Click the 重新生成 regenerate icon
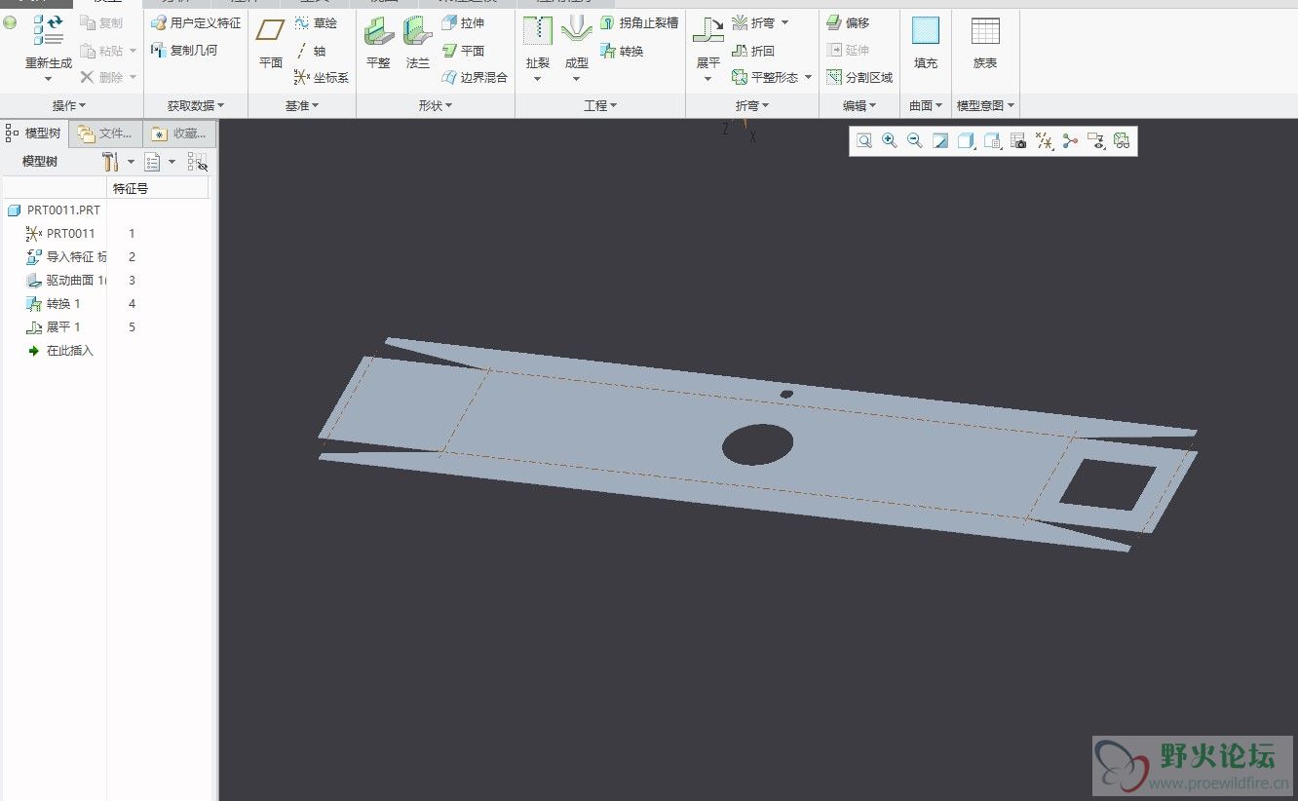 48,29
